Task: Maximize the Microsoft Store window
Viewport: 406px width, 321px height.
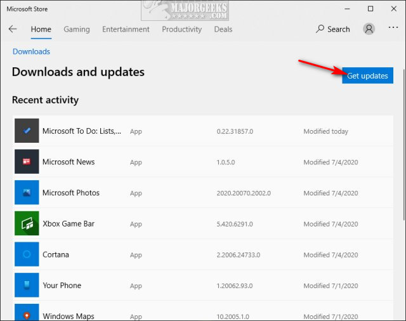Action: (x=370, y=9)
